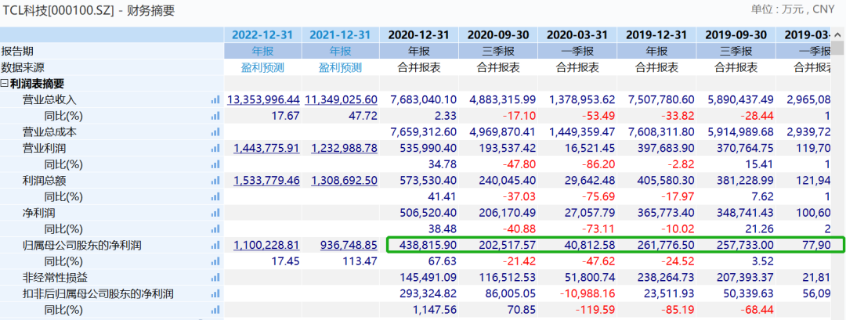Select the 扣非后归属母公司股东的净利润 row label

pos(98,293)
